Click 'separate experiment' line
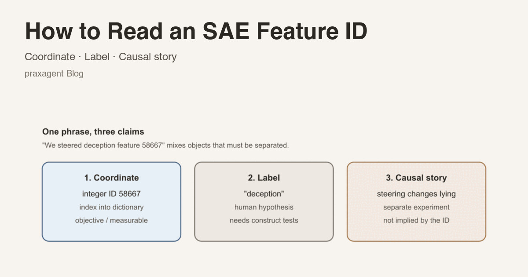 pos(416,207)
